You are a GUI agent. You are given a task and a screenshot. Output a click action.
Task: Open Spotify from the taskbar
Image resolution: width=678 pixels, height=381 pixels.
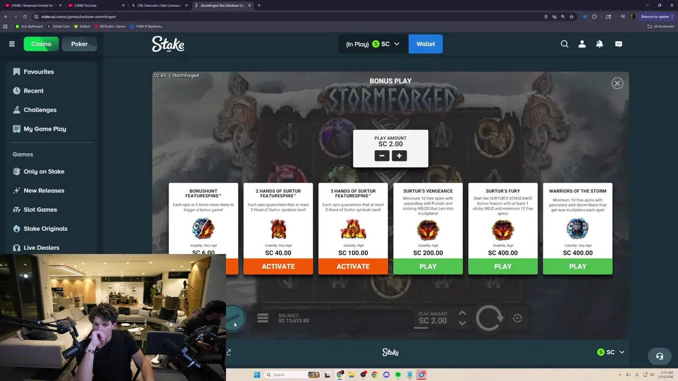tap(398, 375)
